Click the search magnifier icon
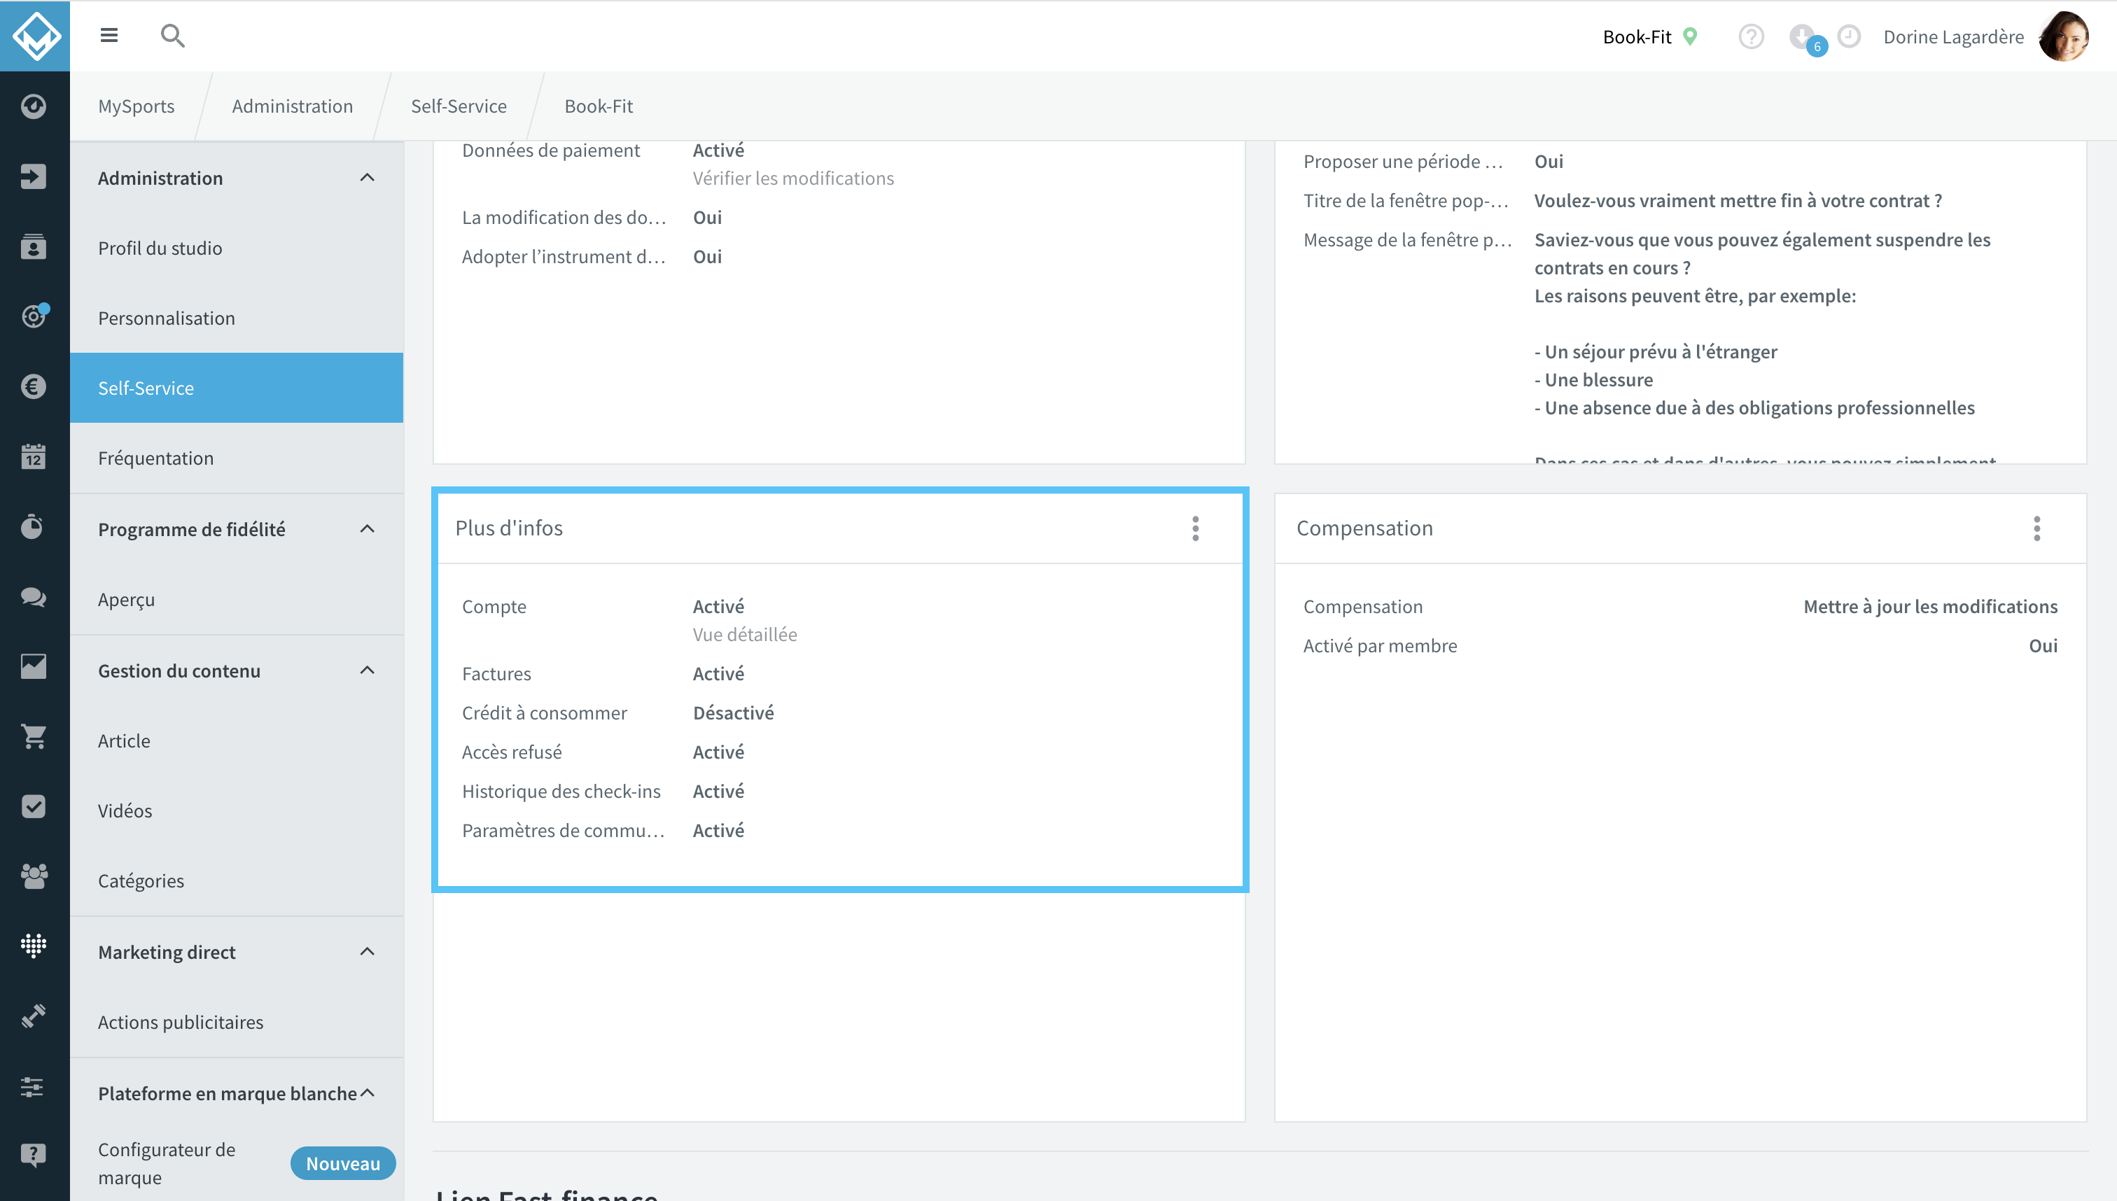 coord(172,36)
